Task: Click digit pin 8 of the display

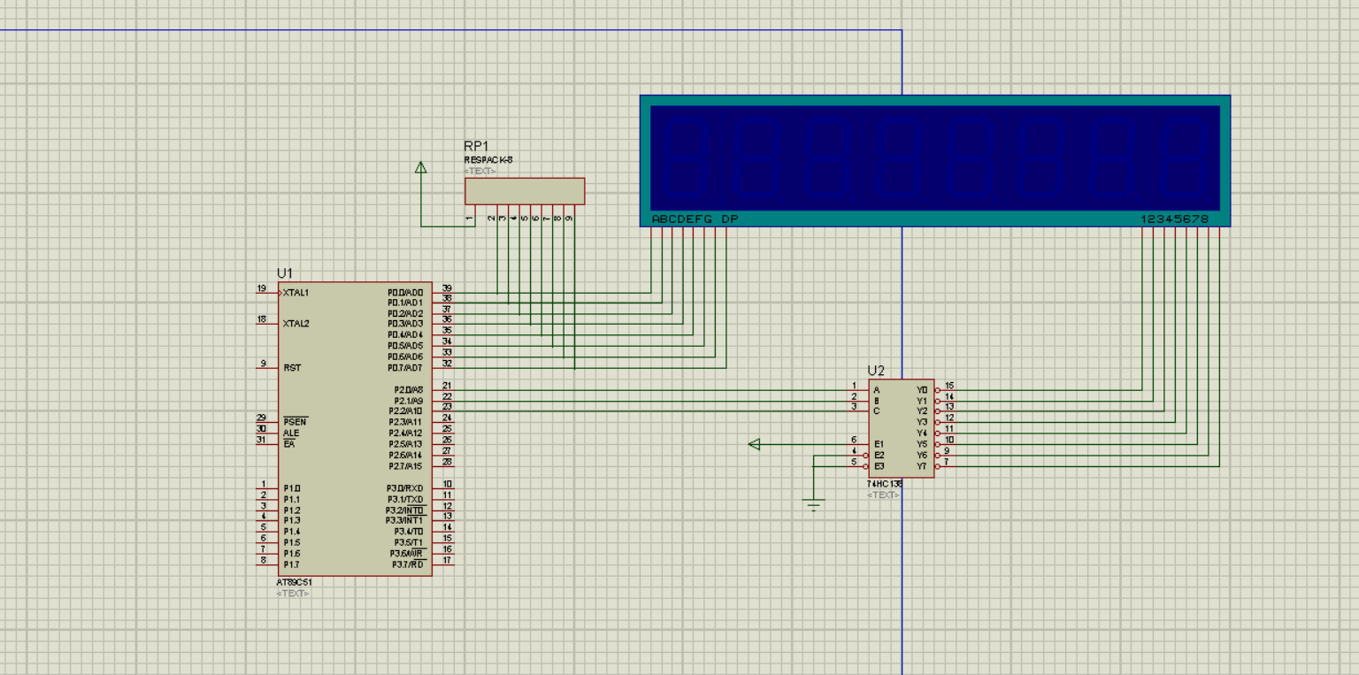Action: [x=1219, y=233]
